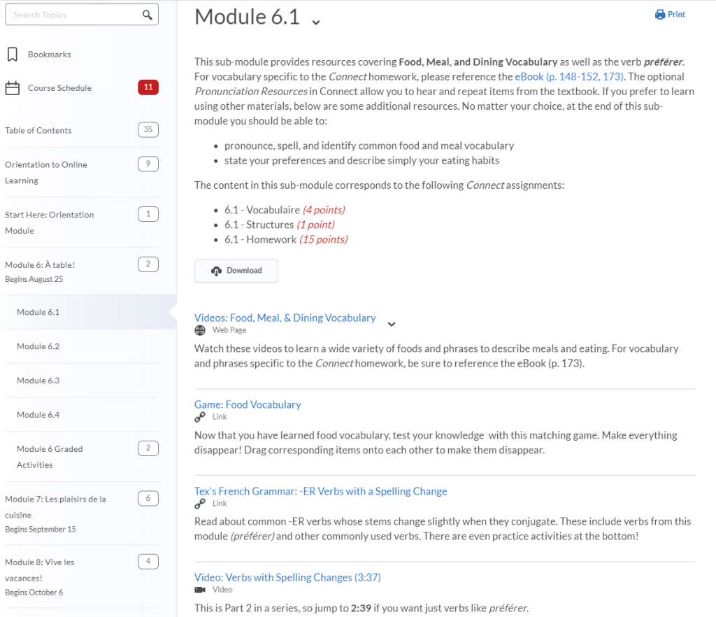Click the red 11 schedule badge
This screenshot has height=617, width=716.
pyautogui.click(x=148, y=87)
